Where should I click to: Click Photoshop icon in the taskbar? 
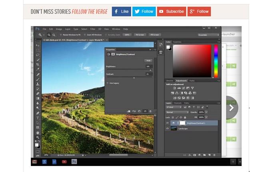click(74, 162)
